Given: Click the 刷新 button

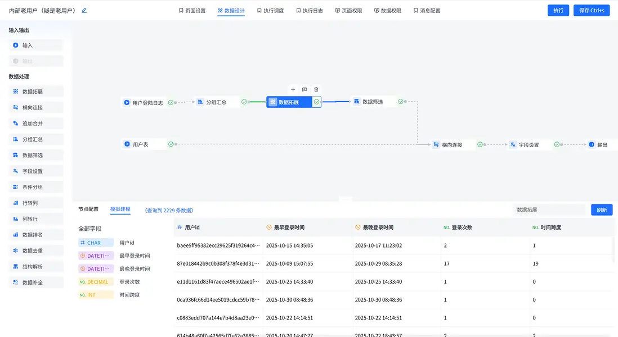Looking at the screenshot, I should pyautogui.click(x=602, y=210).
